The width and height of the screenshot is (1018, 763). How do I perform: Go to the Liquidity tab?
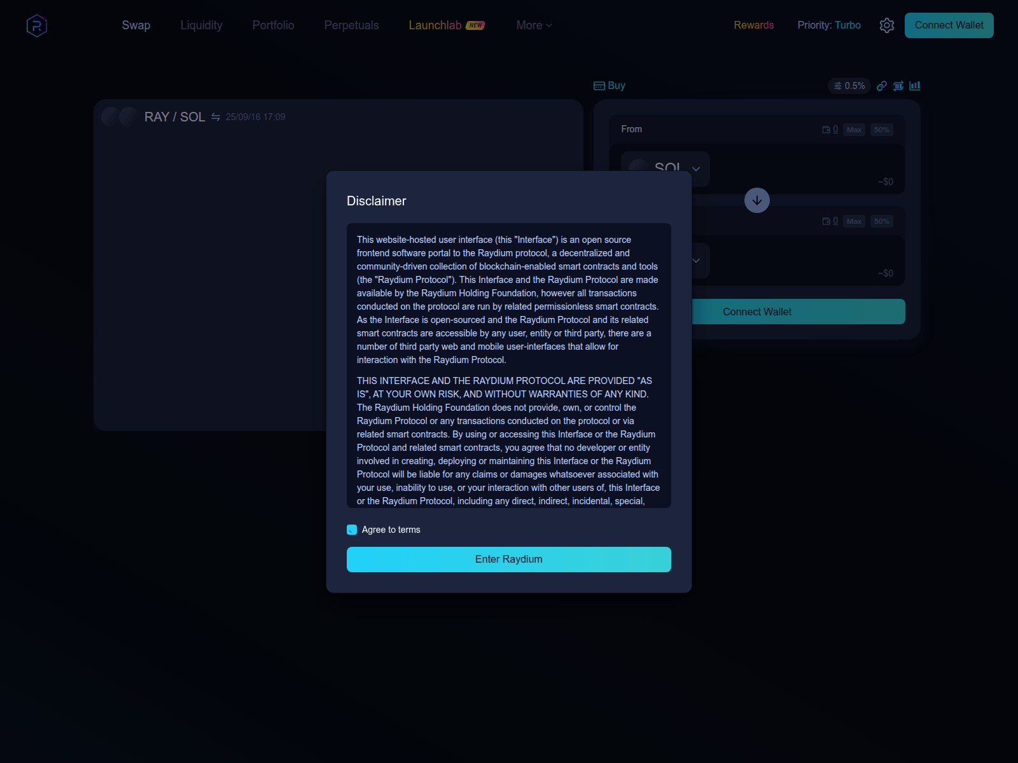[202, 25]
